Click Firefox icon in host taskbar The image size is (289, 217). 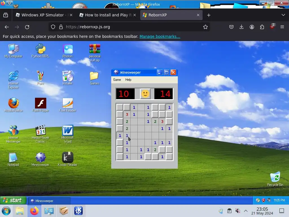click(x=34, y=211)
